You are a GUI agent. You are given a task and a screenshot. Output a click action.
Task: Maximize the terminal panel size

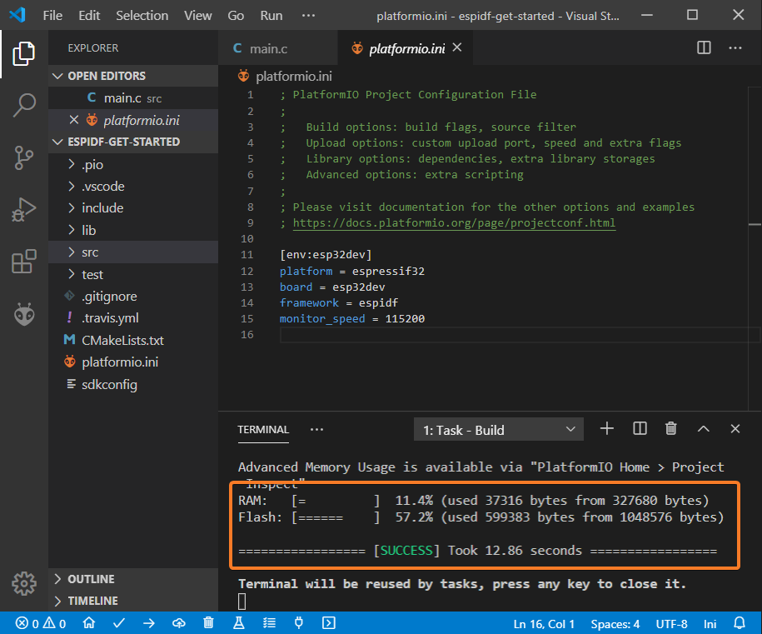pos(703,429)
